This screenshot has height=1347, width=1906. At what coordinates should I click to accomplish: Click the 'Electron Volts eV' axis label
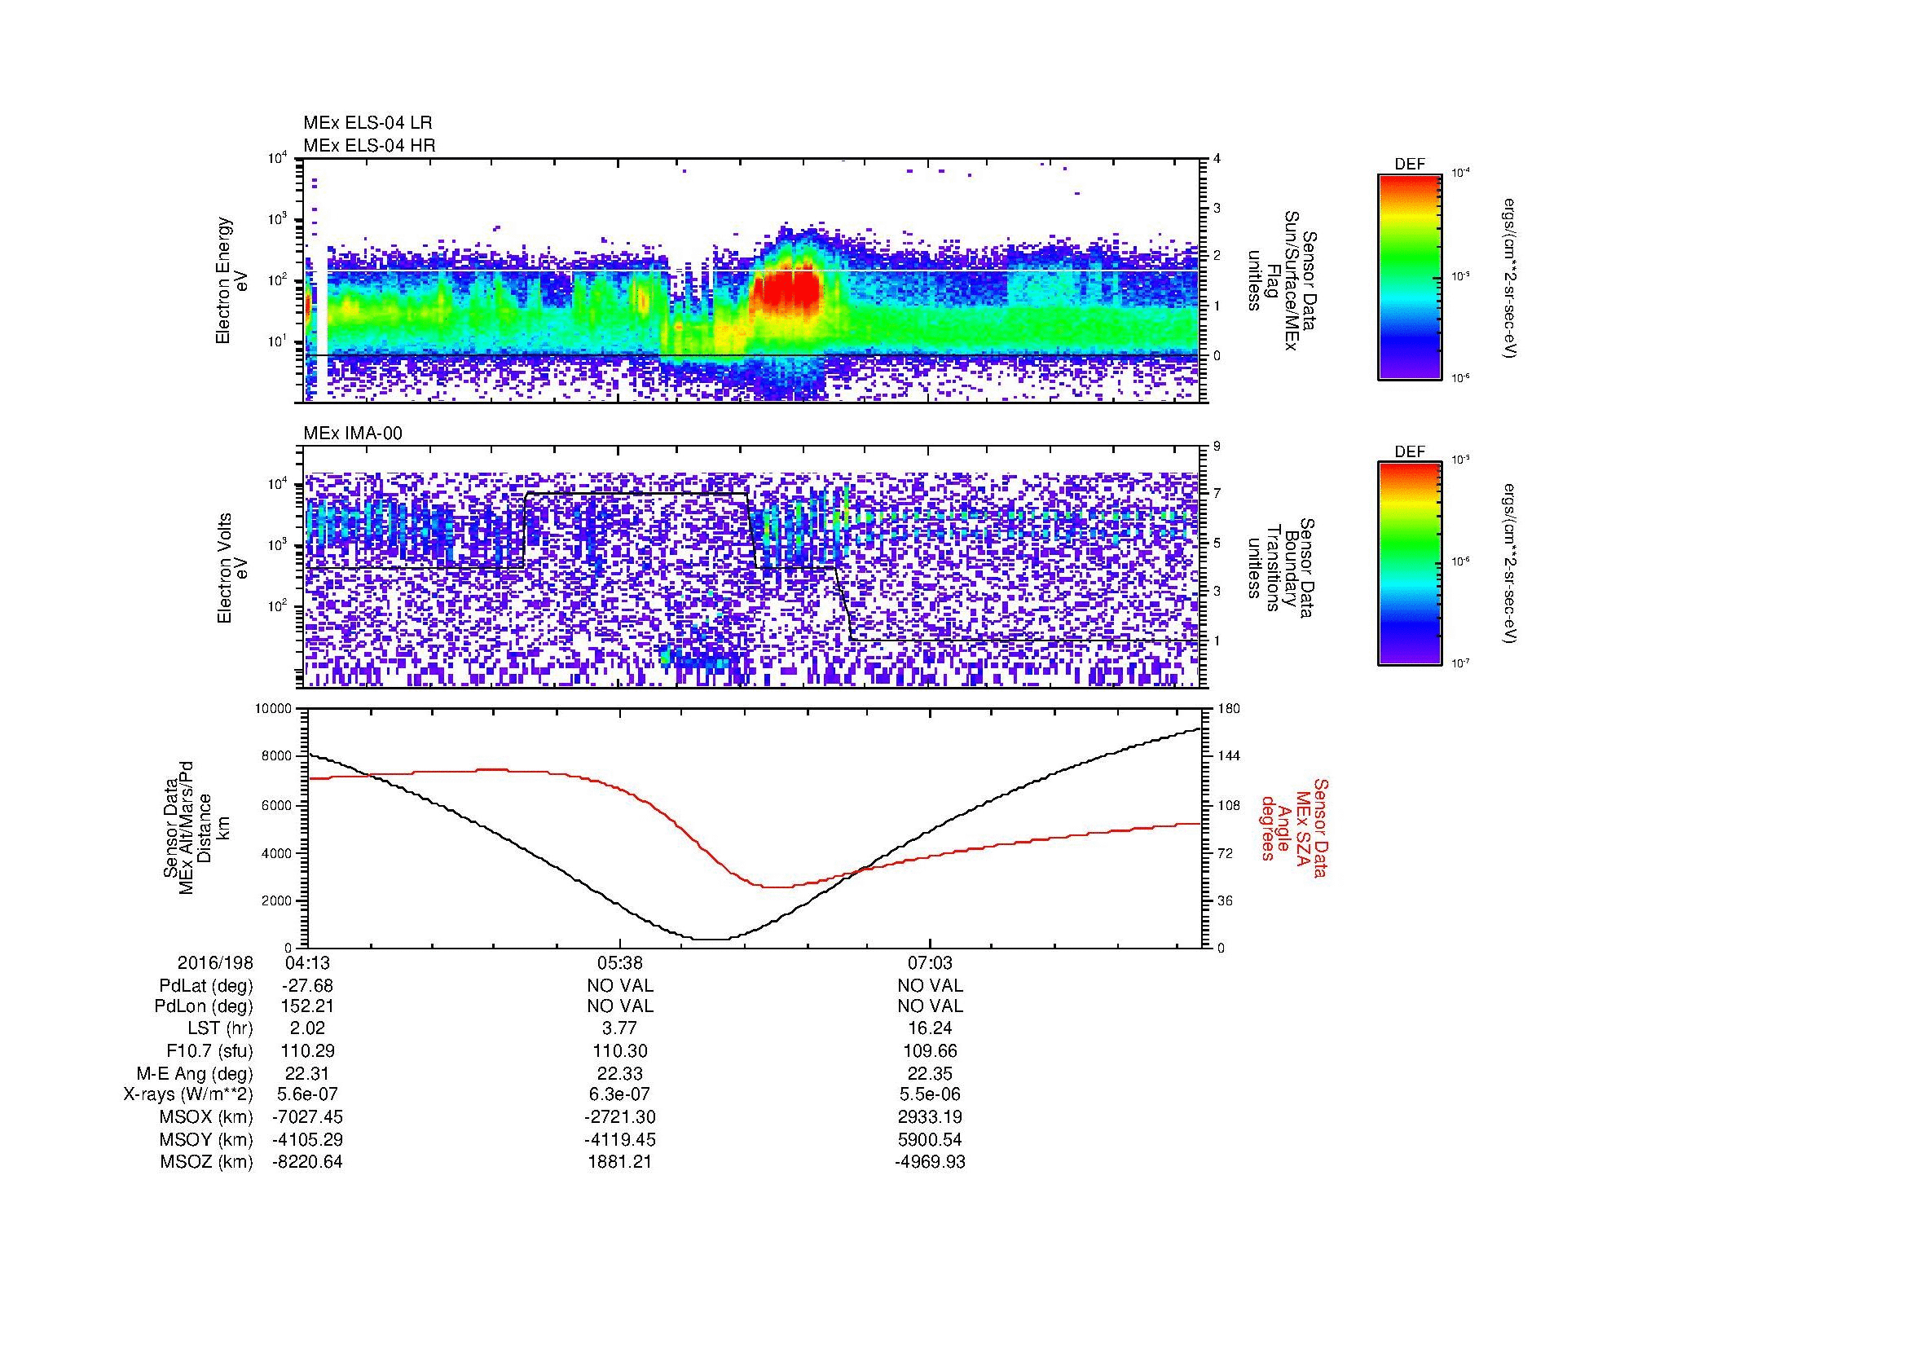click(231, 568)
